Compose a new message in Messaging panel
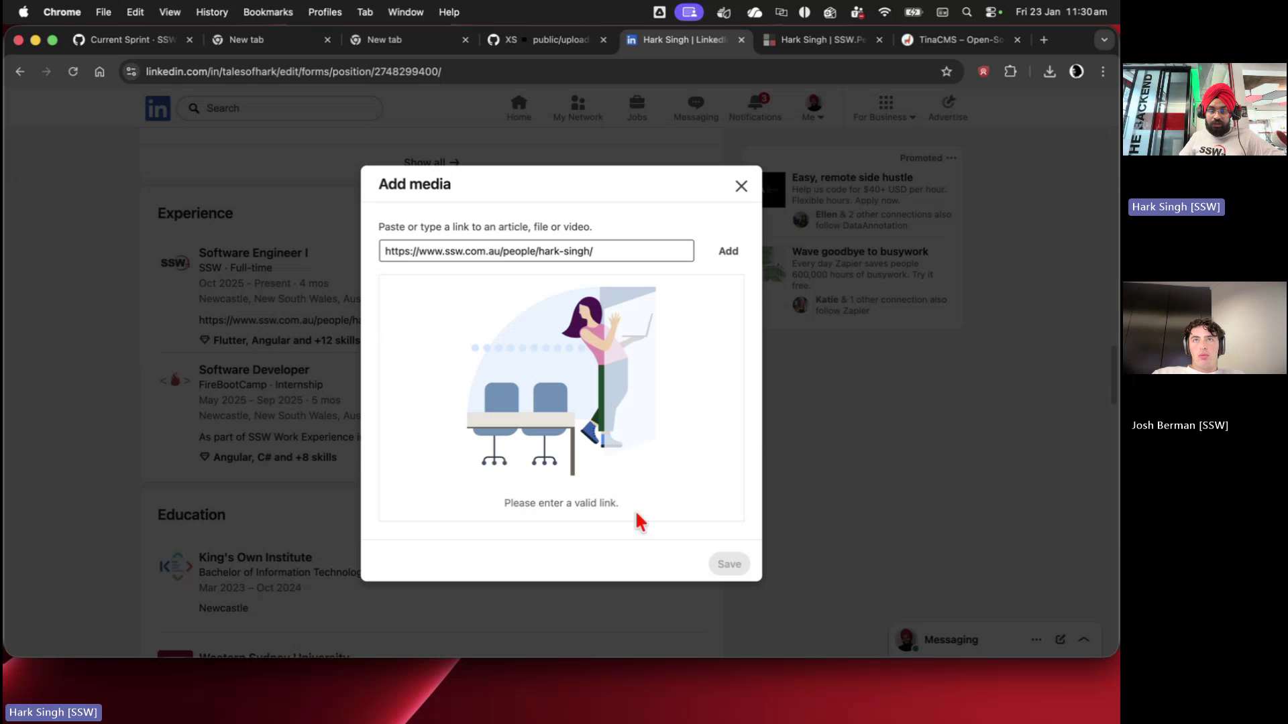This screenshot has width=1288, height=724. (x=1060, y=640)
